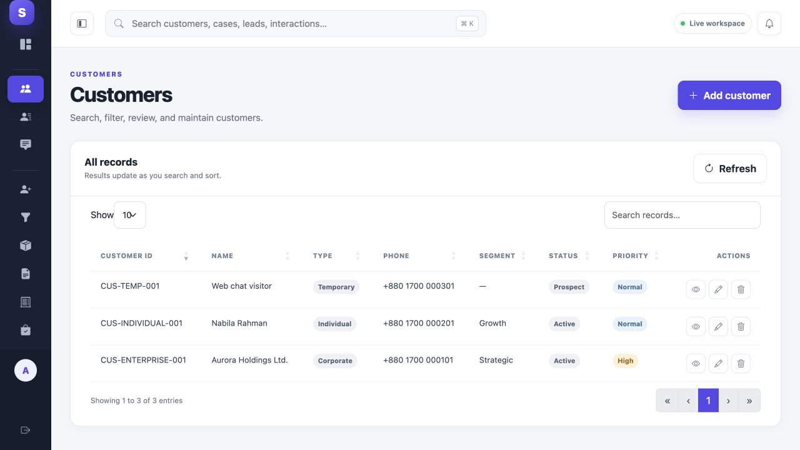The image size is (800, 450).
Task: Go to first page of results
Action: [x=667, y=401]
